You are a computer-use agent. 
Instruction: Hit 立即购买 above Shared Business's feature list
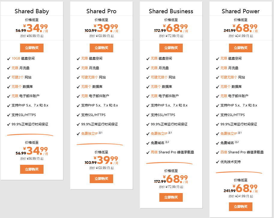(x=171, y=48)
